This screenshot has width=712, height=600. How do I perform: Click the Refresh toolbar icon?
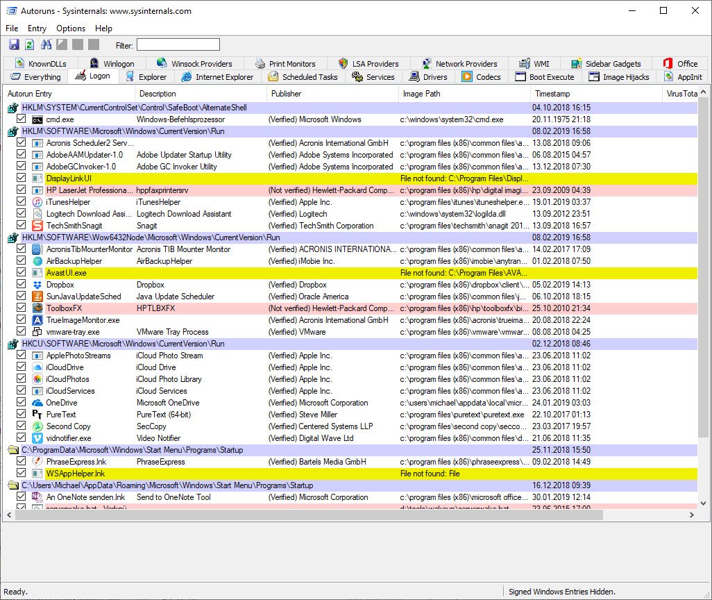29,45
